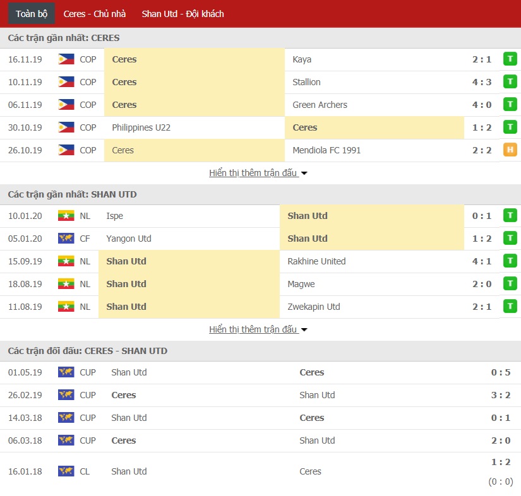Click opponent name 'Stallion'
The height and width of the screenshot is (496, 521).
tap(306, 82)
